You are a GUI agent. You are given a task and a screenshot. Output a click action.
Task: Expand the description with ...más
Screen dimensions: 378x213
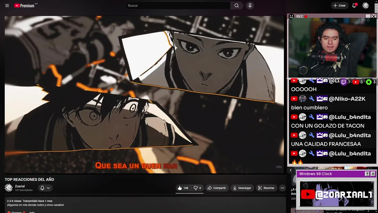coord(32,212)
